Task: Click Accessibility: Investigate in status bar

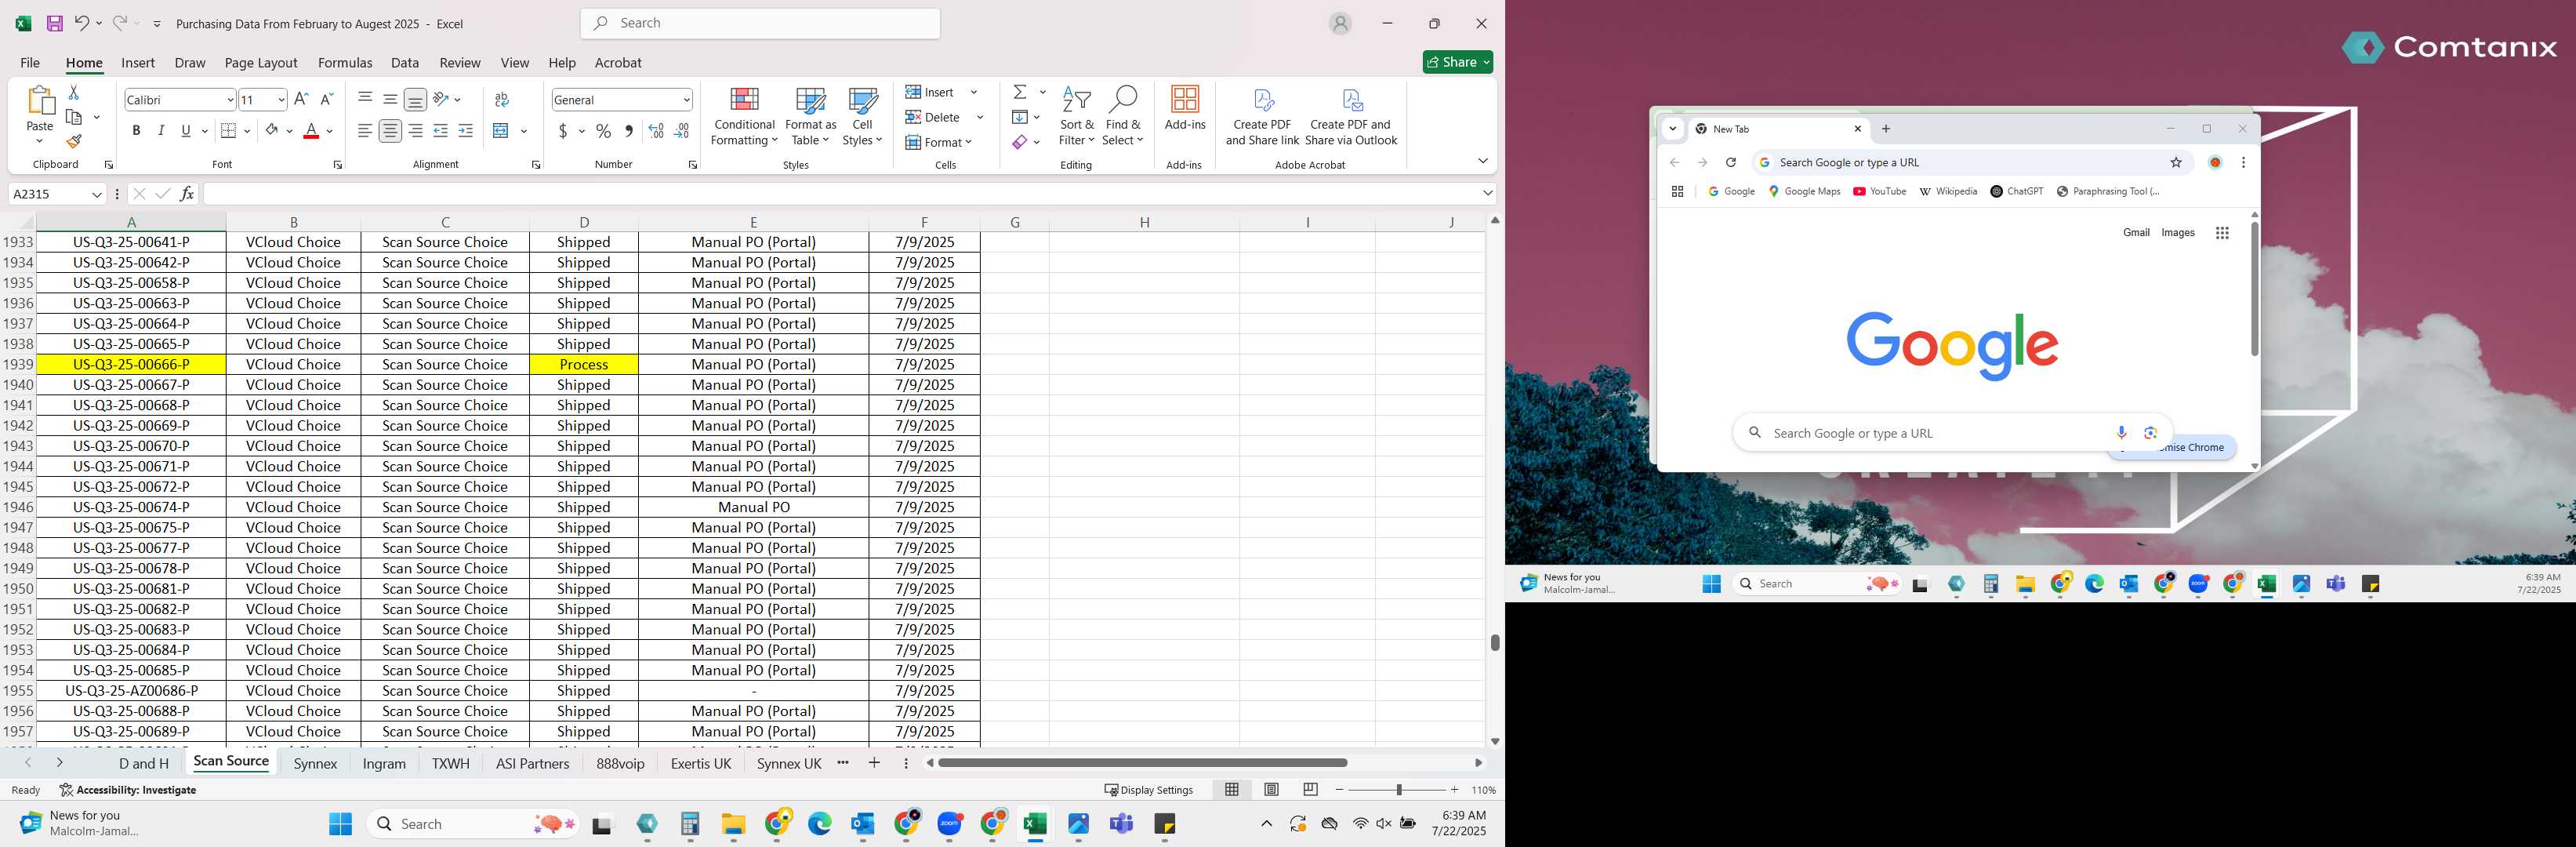Action: [127, 790]
